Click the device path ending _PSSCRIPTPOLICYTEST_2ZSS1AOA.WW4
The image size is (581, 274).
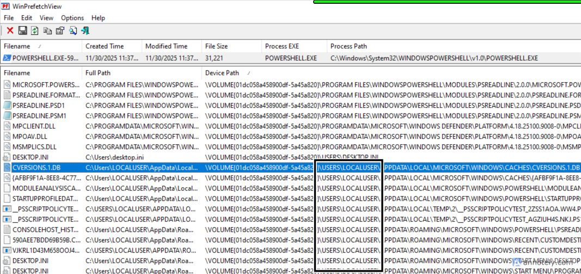tap(393, 209)
